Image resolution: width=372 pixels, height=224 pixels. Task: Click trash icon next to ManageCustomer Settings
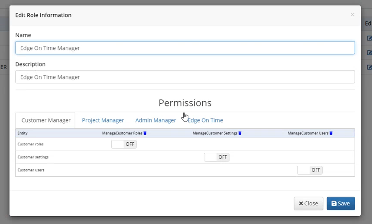[x=240, y=133]
